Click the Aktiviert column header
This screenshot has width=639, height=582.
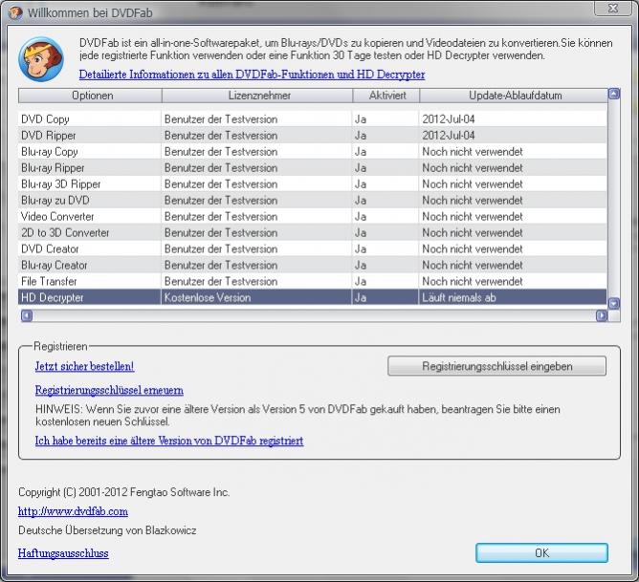(x=386, y=96)
